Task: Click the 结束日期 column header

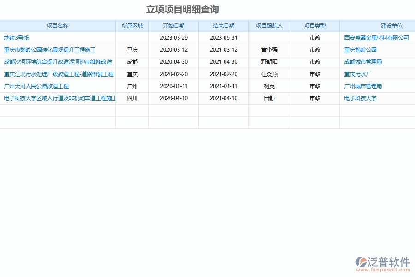Action: tap(224, 26)
